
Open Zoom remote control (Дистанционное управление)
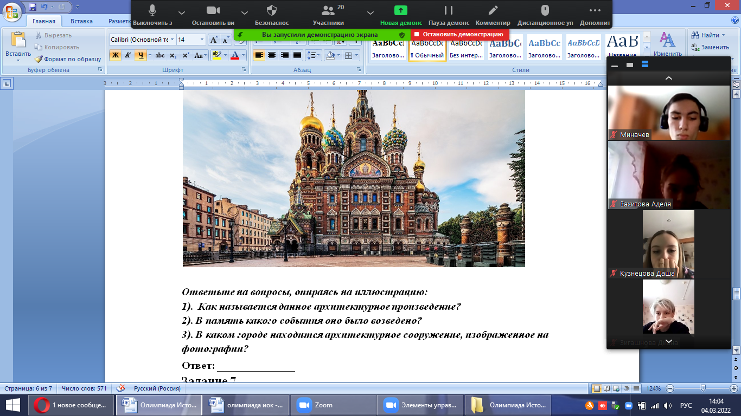tap(545, 15)
